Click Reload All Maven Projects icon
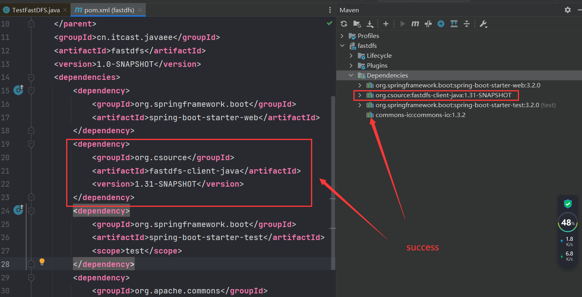Screen dimensions: 582x297 (x=344, y=24)
